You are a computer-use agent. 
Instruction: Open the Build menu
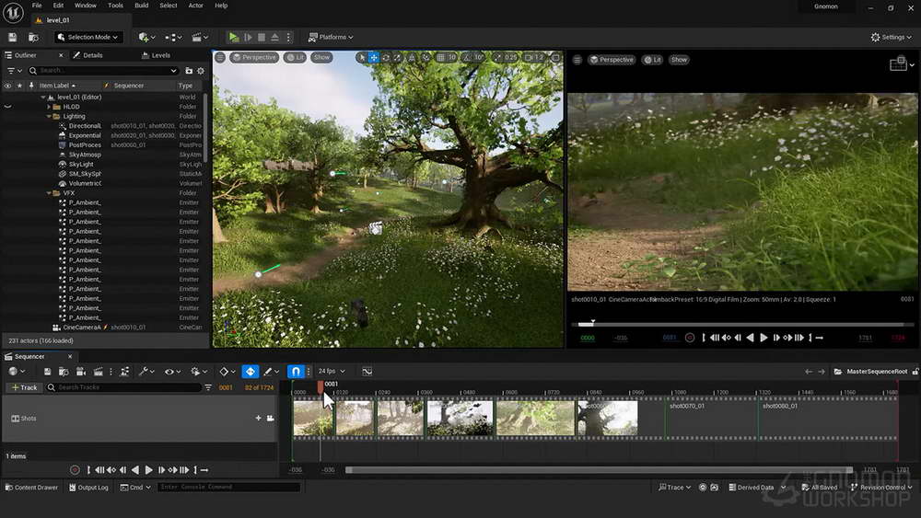(x=142, y=6)
